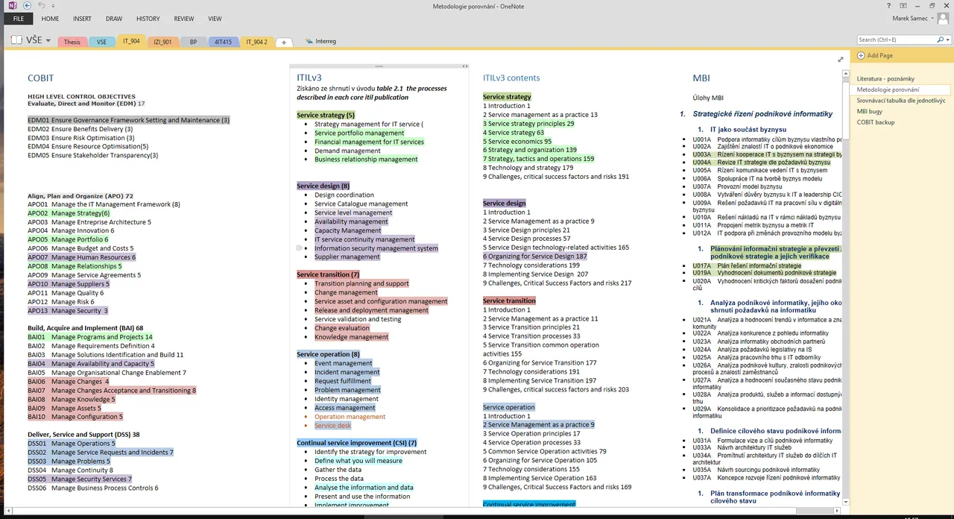Click U003A Řízení kooperace IT line
The width and height of the screenshot is (954, 519).
coord(768,154)
